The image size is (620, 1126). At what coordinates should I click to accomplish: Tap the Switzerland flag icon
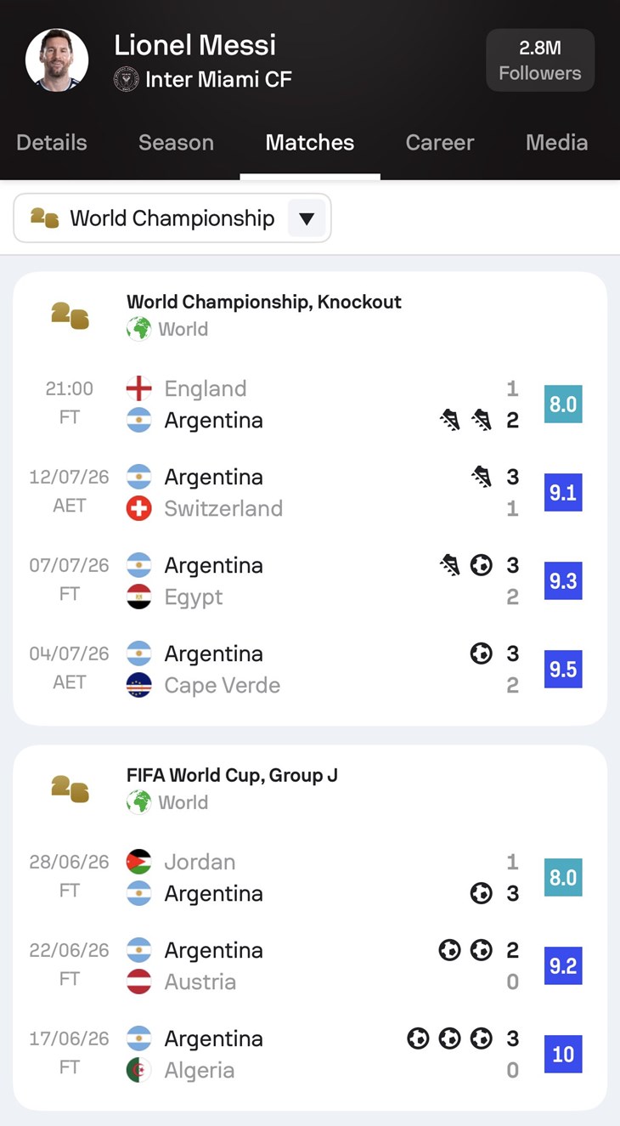(138, 508)
